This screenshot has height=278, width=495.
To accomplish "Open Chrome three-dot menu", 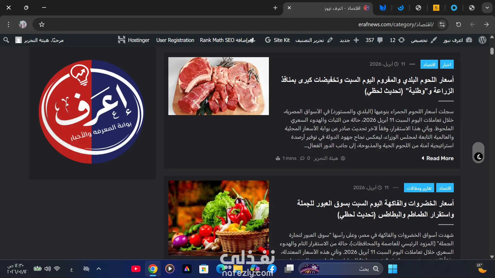I will (9, 24).
